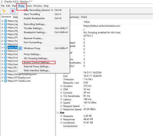Expand the Connect timing row
This screenshot has height=136, width=153.
[x=61, y=93]
